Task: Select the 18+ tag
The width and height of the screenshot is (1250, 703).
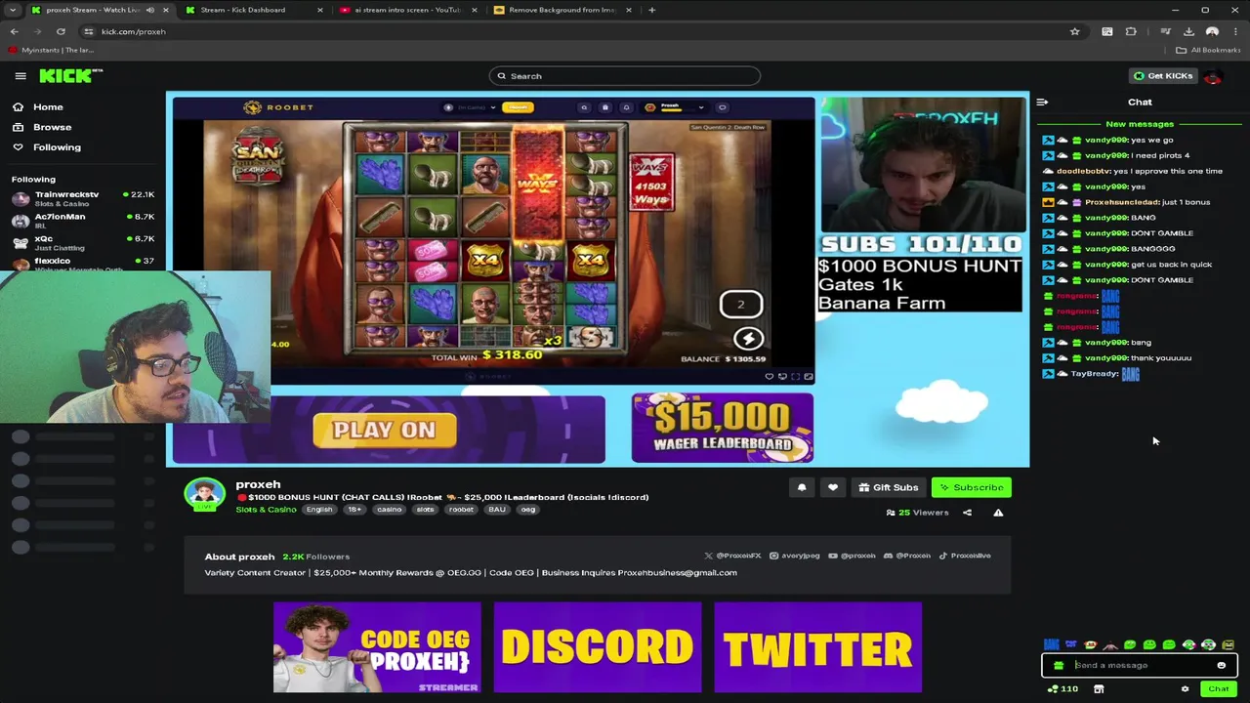Action: [354, 510]
